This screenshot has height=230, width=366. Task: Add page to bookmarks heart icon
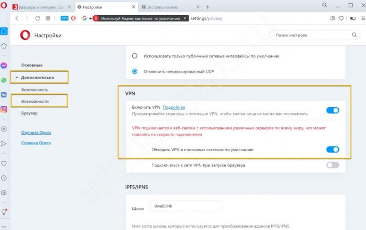[341, 18]
